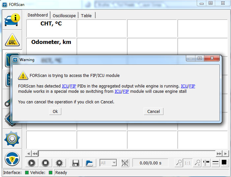
Task: Click Ok in the Warning dialog
Action: coord(55,111)
